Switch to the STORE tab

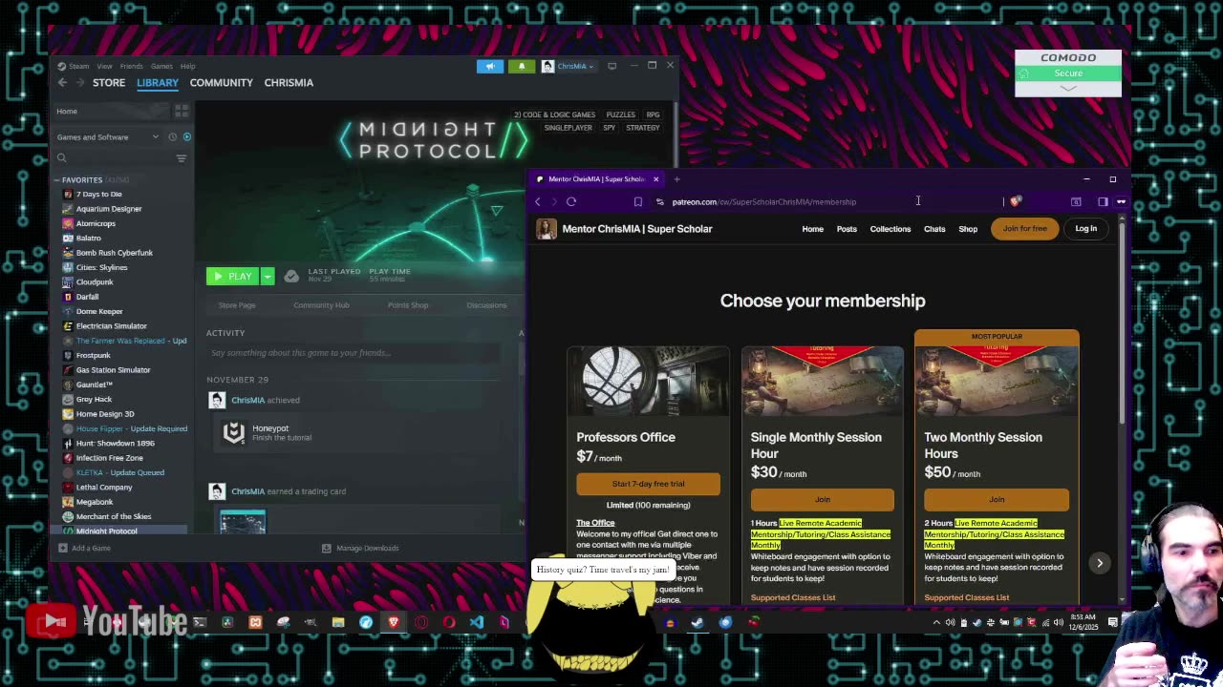tap(109, 83)
